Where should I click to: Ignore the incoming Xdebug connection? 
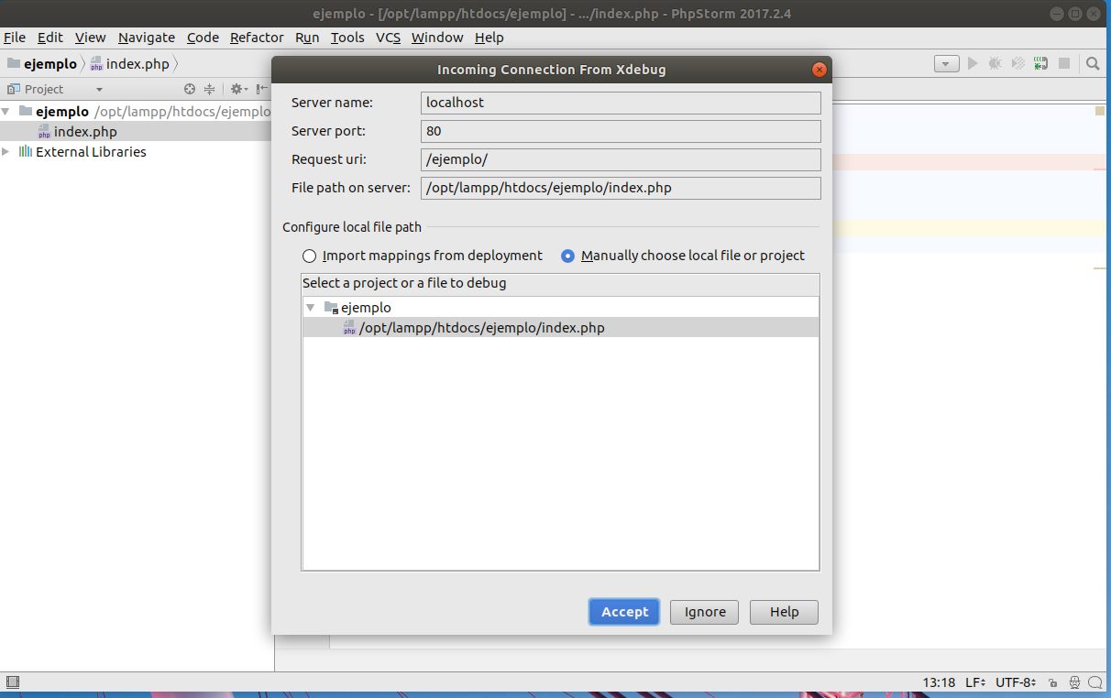tap(703, 611)
